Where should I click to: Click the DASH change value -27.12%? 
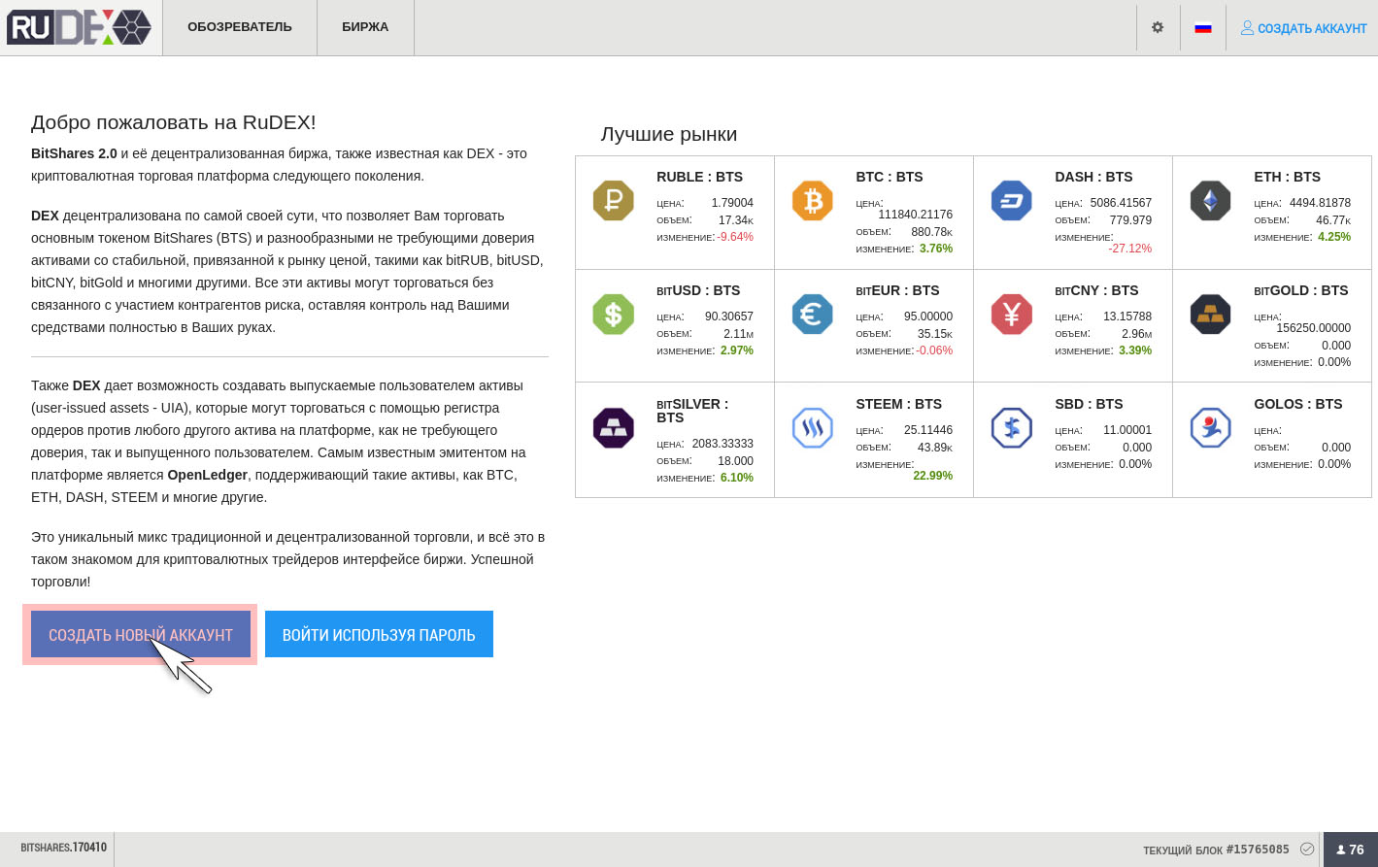[x=1129, y=249]
